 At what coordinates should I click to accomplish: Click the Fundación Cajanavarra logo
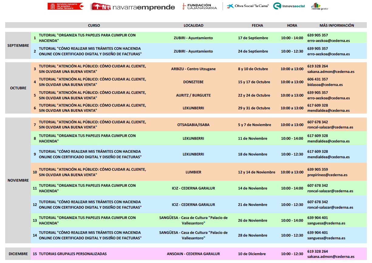(200, 6)
